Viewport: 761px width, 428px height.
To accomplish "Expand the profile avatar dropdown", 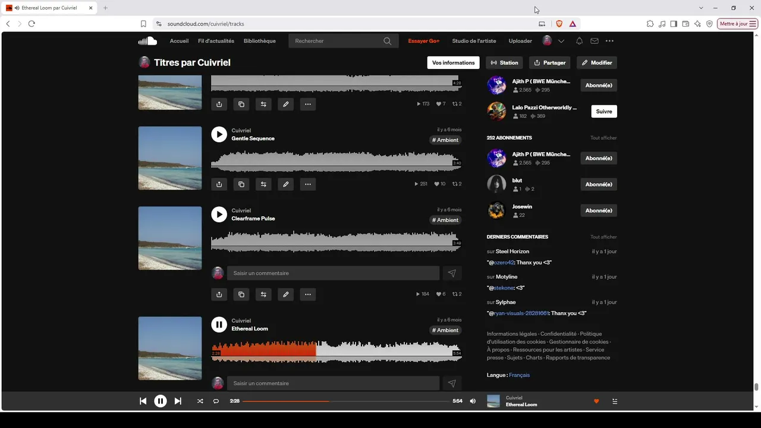I will click(561, 41).
